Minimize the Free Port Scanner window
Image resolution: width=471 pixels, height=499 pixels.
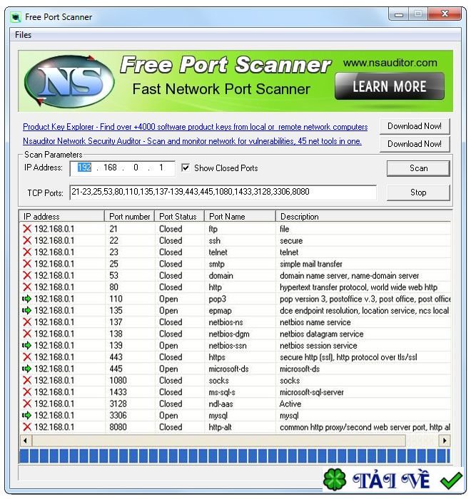click(399, 14)
